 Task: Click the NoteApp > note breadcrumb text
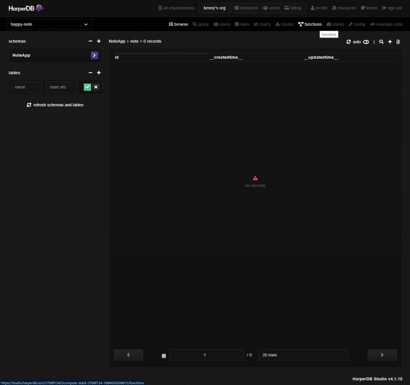pyautogui.click(x=124, y=41)
